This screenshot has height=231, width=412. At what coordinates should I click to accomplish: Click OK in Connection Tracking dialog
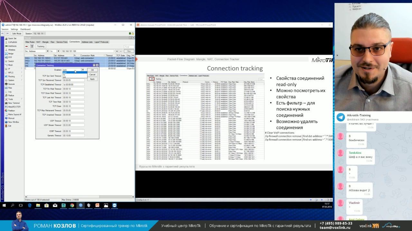coord(92,70)
